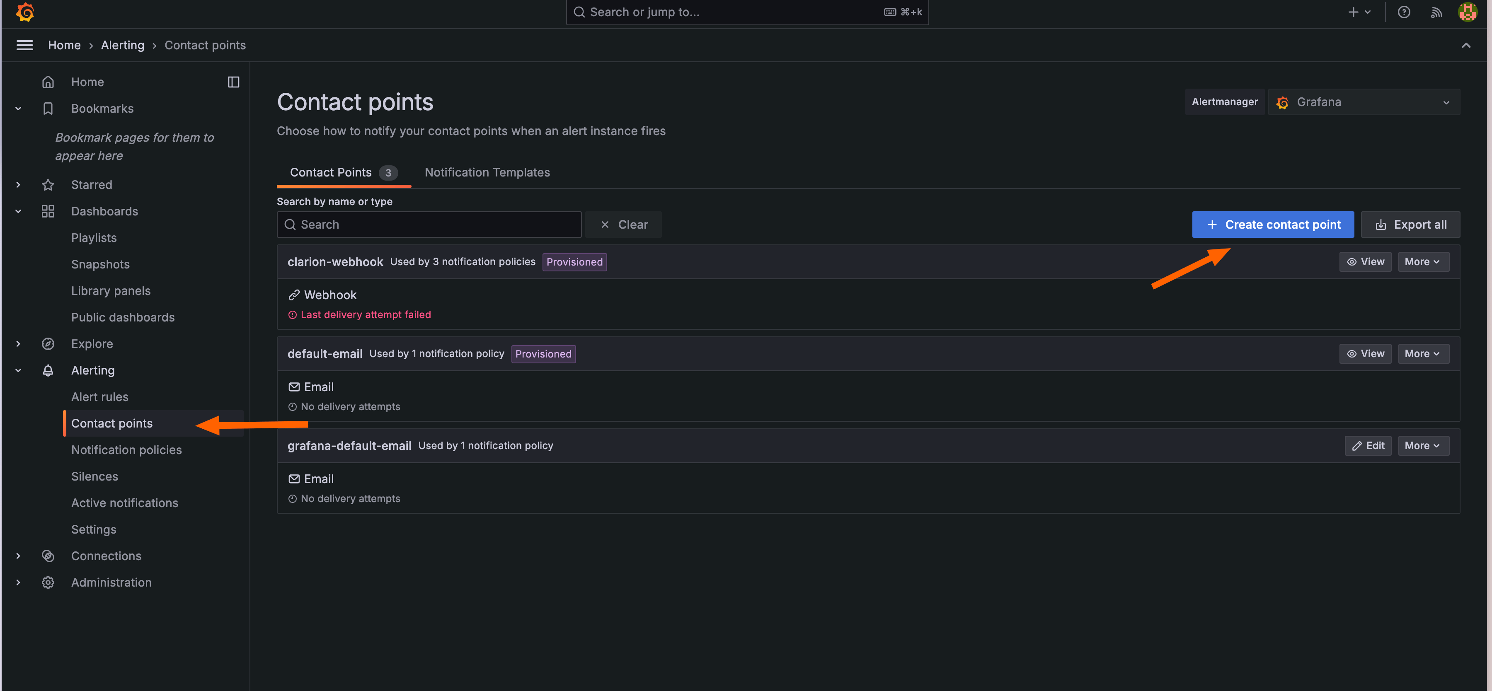Click the Home icon in sidebar
Image resolution: width=1492 pixels, height=691 pixels.
(48, 82)
